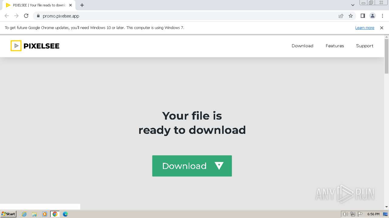This screenshot has height=218, width=389.
Task: Select the PIXELSEE browser tab
Action: coord(39,5)
